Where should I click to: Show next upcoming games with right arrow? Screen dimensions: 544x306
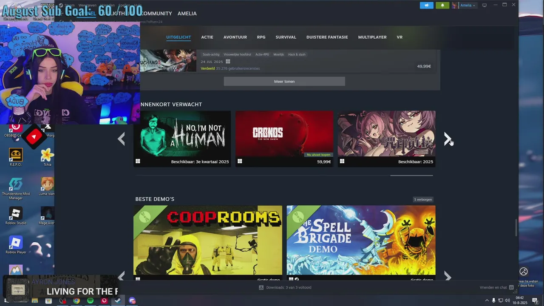(x=448, y=139)
